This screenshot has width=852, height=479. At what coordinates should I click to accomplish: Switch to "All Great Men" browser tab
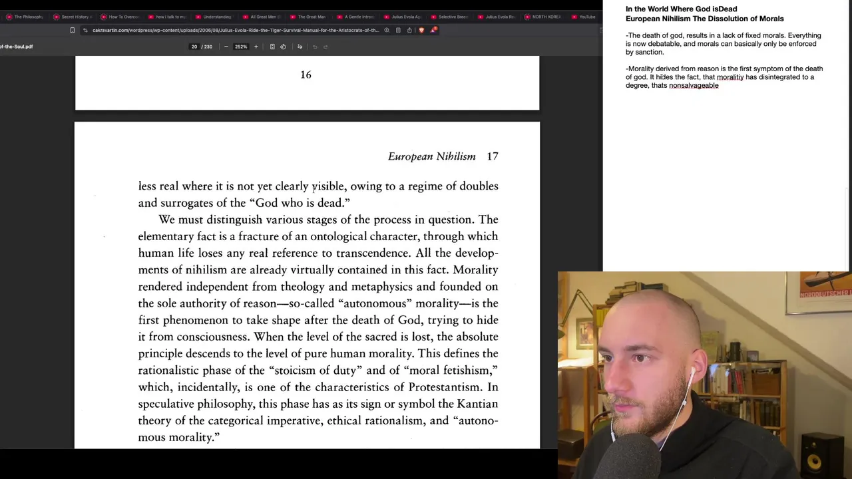tap(262, 17)
